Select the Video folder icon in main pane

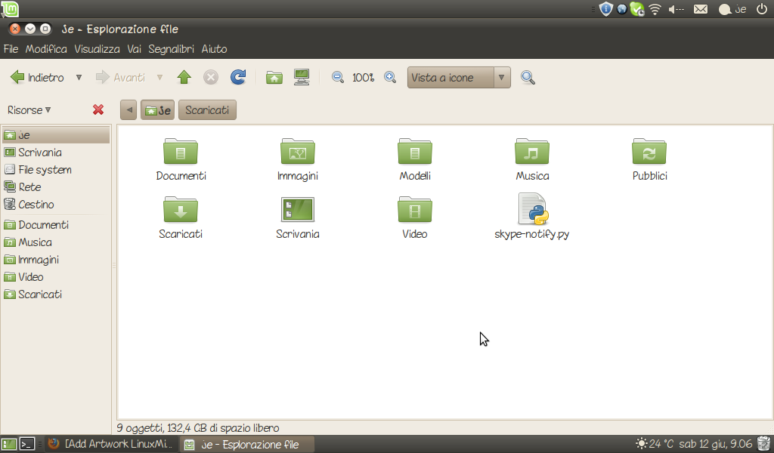(x=415, y=210)
